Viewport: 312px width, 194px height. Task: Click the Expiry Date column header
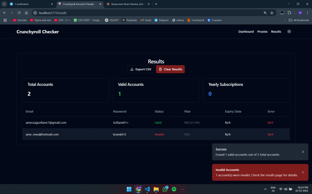233,112
